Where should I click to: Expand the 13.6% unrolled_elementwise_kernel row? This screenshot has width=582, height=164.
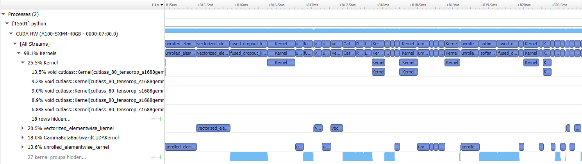pyautogui.click(x=23, y=147)
